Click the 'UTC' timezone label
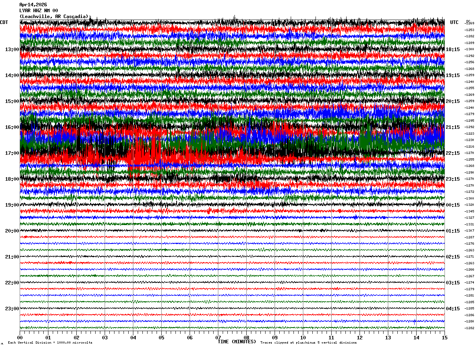This screenshot has width=476, height=348. tap(454, 22)
